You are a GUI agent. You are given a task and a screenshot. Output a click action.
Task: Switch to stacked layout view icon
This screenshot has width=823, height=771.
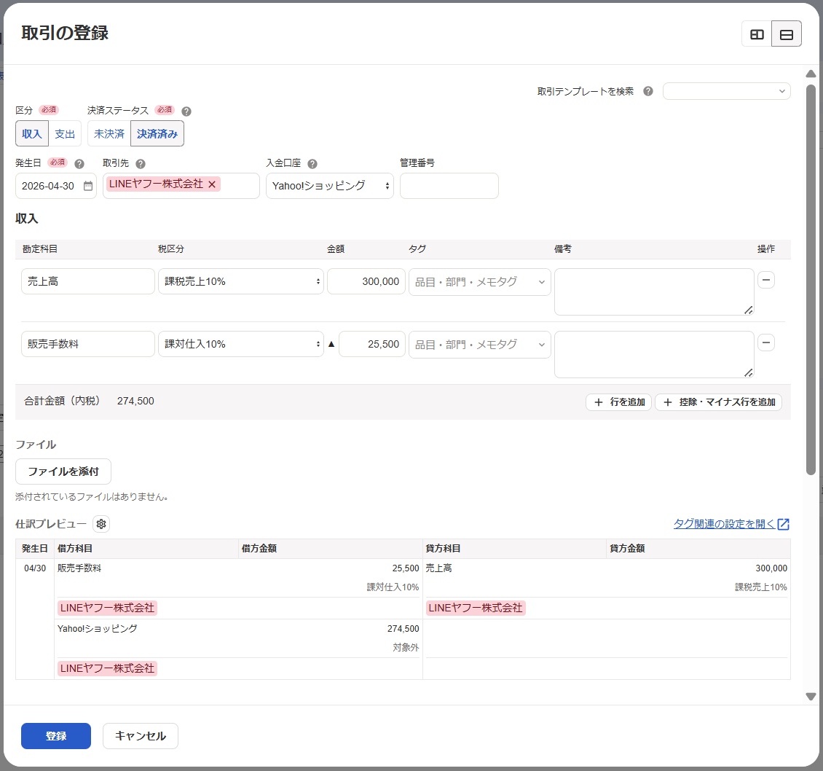tap(787, 34)
